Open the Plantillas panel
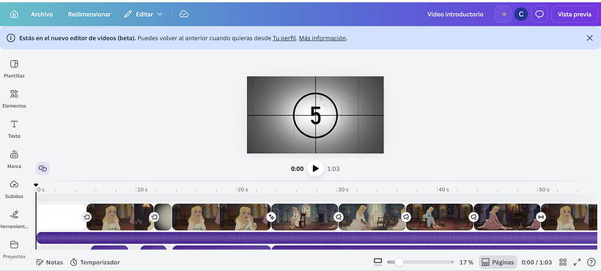This screenshot has height=271, width=601. click(14, 69)
